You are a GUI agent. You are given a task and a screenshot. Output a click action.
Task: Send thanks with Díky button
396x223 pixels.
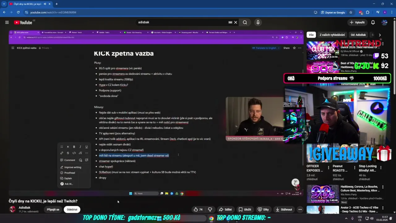(x=263, y=209)
